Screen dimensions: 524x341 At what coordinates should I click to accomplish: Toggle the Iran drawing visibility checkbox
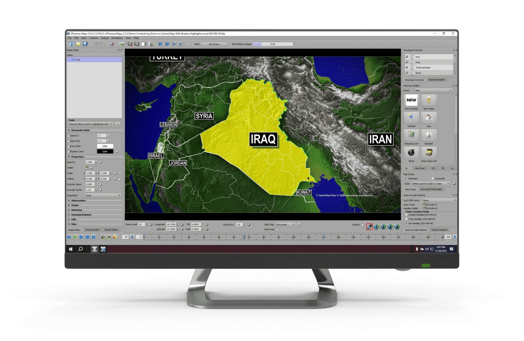(x=407, y=56)
